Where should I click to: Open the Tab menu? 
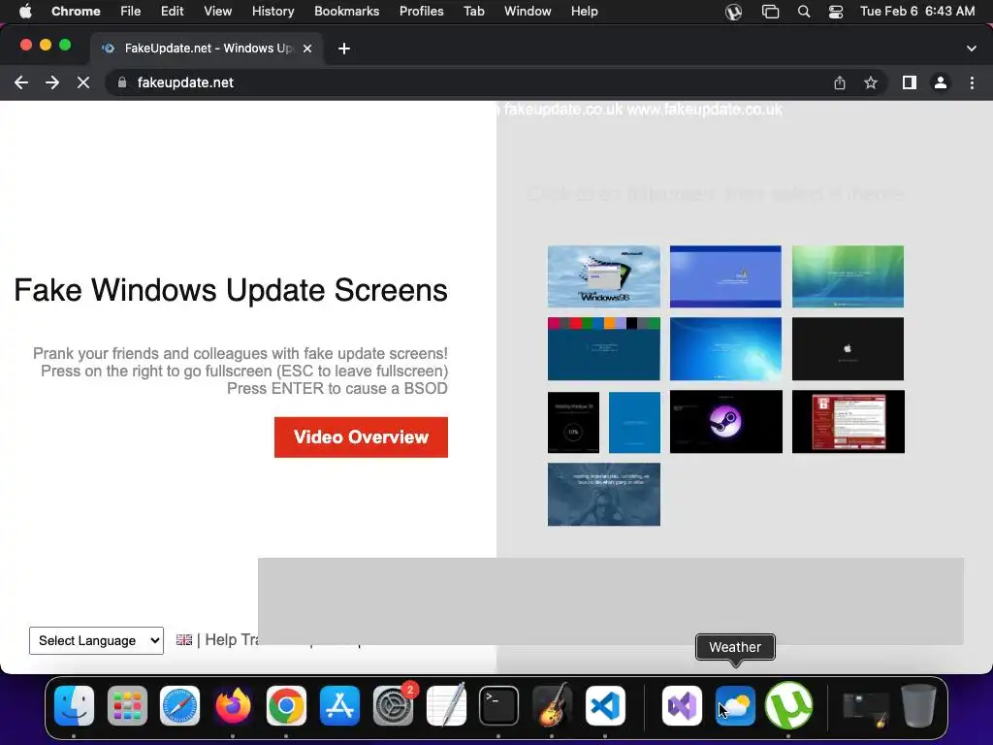pyautogui.click(x=473, y=11)
